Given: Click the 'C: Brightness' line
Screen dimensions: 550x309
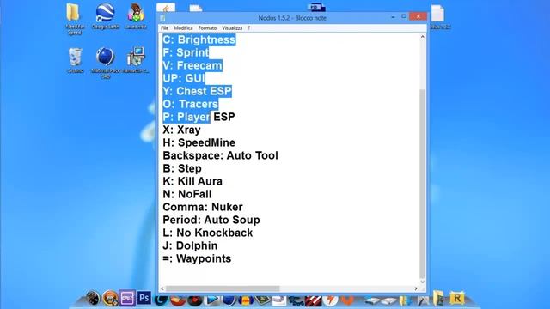Looking at the screenshot, I should [199, 39].
